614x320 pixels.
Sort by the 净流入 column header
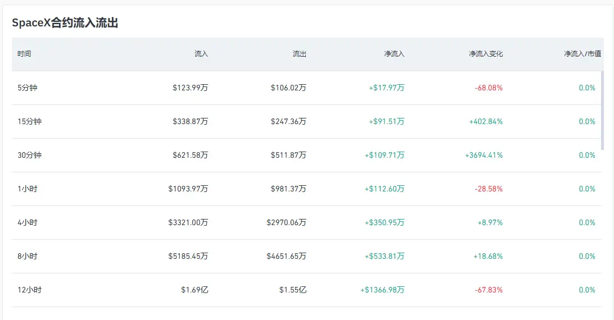click(394, 54)
